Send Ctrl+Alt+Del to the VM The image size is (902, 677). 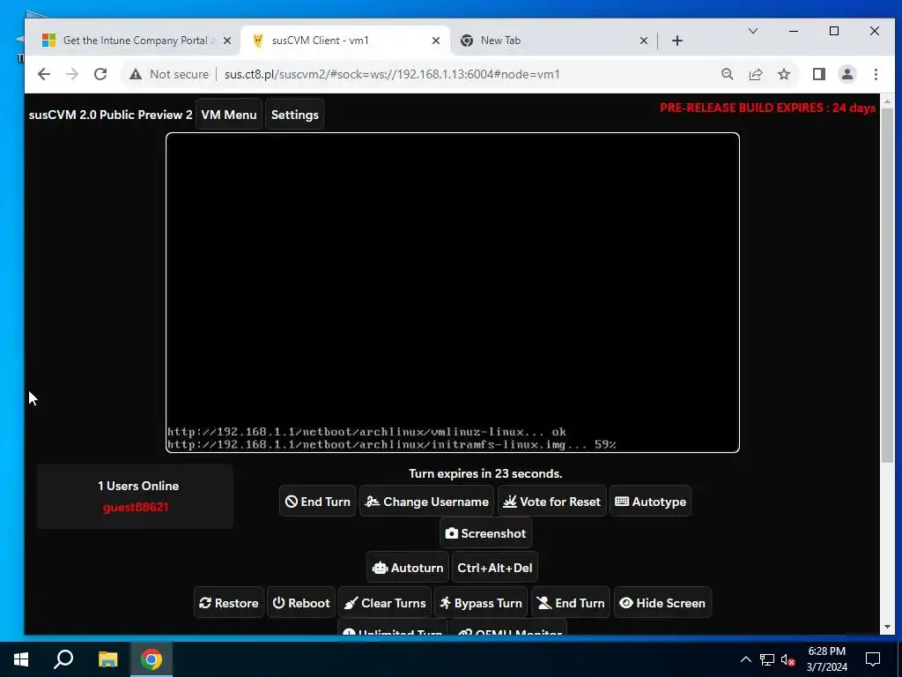495,568
